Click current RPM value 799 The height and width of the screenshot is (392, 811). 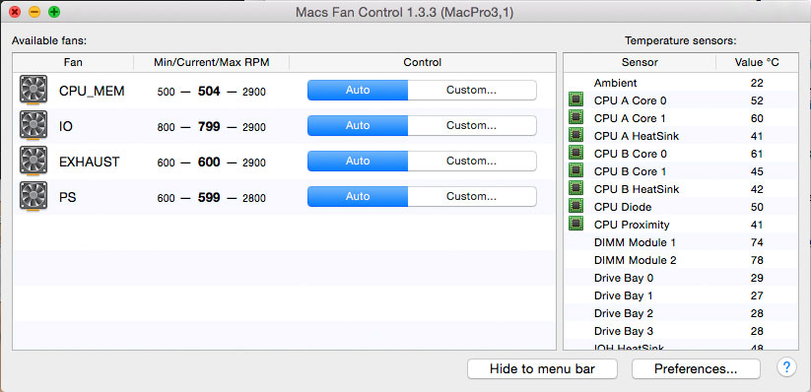tap(209, 127)
